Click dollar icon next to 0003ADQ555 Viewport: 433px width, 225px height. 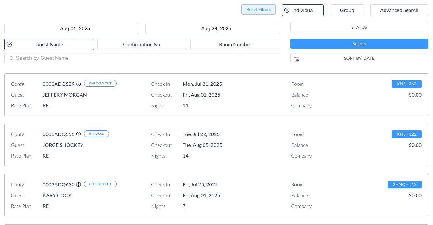(x=79, y=134)
